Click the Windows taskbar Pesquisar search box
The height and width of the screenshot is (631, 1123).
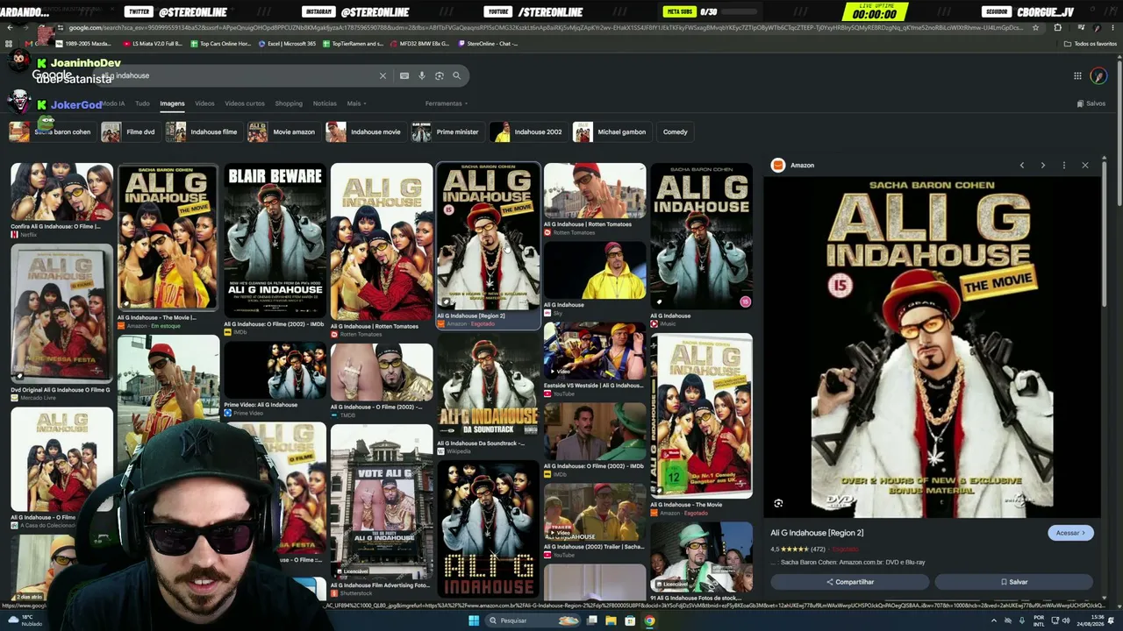click(x=533, y=620)
